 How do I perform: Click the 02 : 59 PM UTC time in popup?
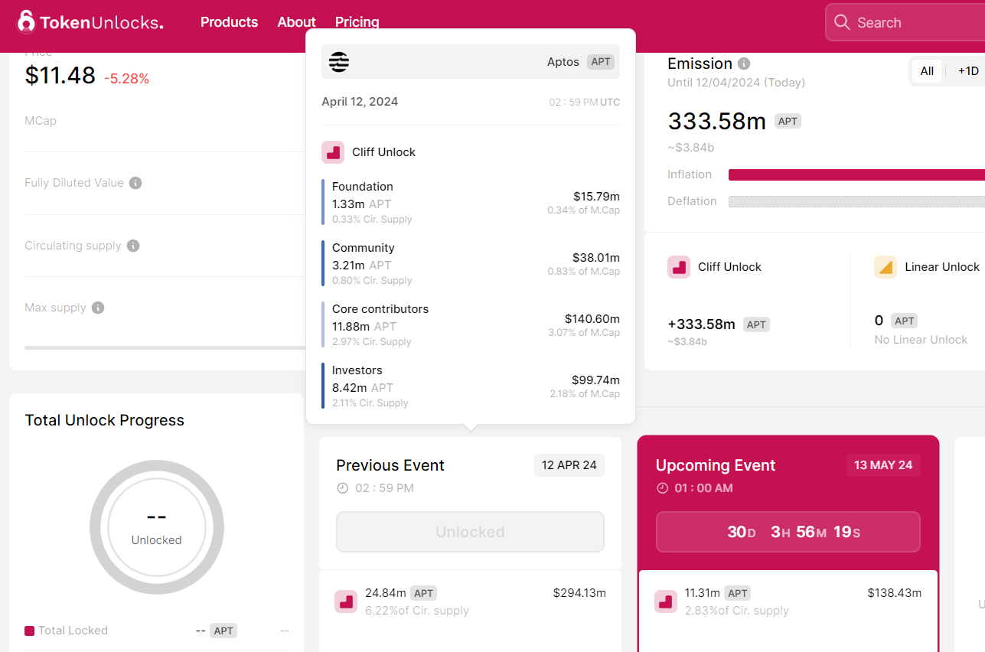pos(585,102)
